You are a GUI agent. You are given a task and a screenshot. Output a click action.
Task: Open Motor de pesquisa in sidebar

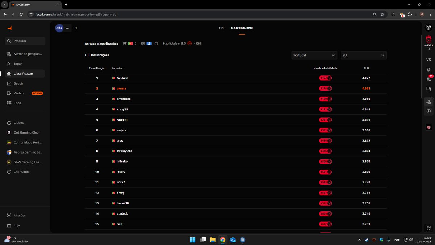click(24, 54)
